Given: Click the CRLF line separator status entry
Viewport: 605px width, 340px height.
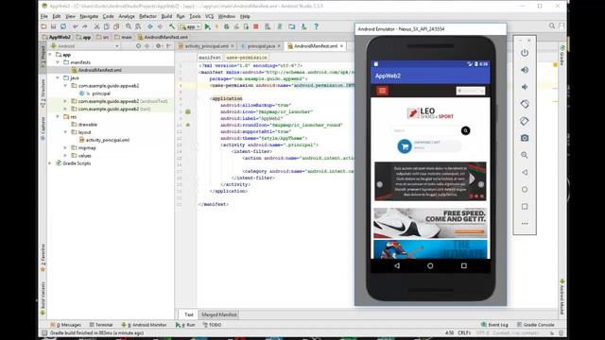Looking at the screenshot, I should point(464,332).
